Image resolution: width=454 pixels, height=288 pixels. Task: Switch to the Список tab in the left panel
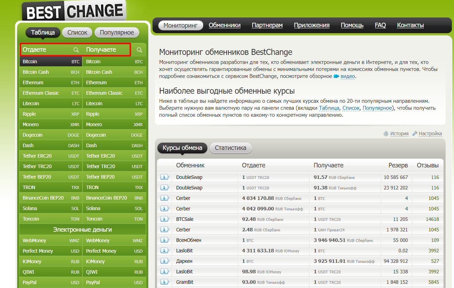[77, 33]
